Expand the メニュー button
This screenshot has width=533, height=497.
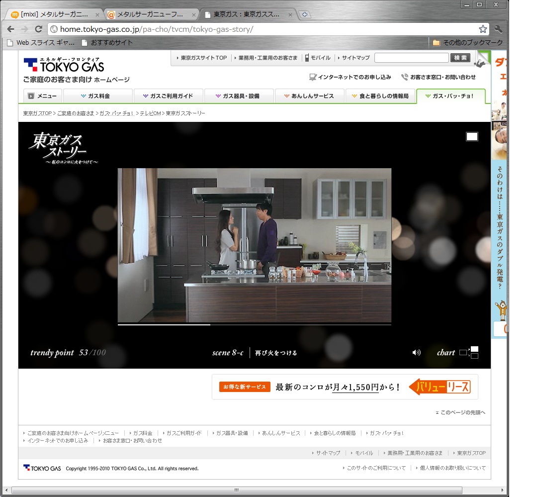tap(43, 96)
